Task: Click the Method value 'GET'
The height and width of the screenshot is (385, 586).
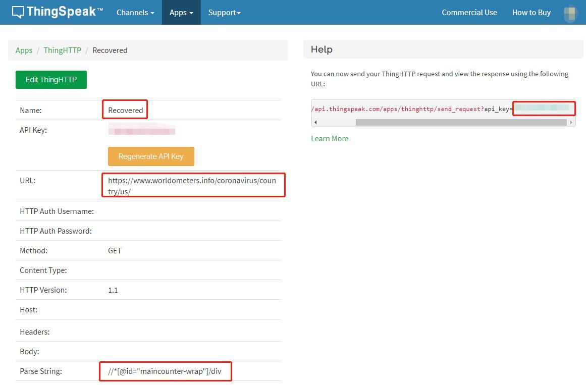Action: (x=115, y=250)
